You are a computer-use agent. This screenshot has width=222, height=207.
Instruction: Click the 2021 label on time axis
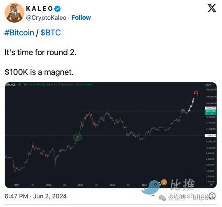(x=80, y=185)
